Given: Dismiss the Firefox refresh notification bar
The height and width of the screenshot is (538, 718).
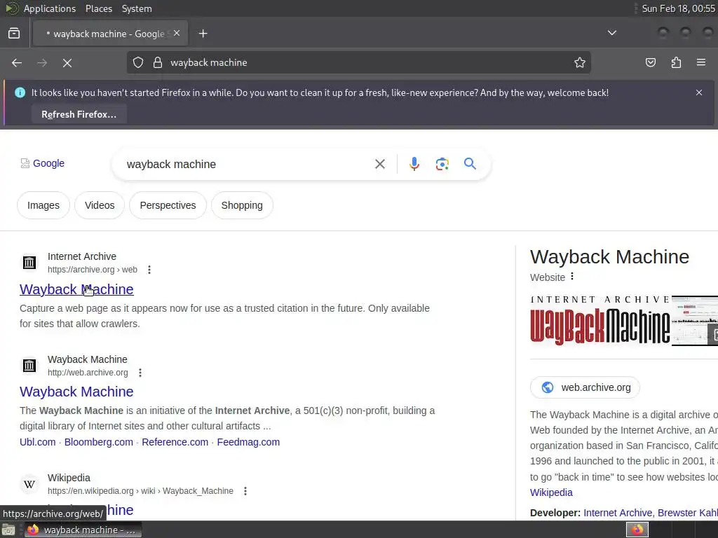Looking at the screenshot, I should pos(699,92).
